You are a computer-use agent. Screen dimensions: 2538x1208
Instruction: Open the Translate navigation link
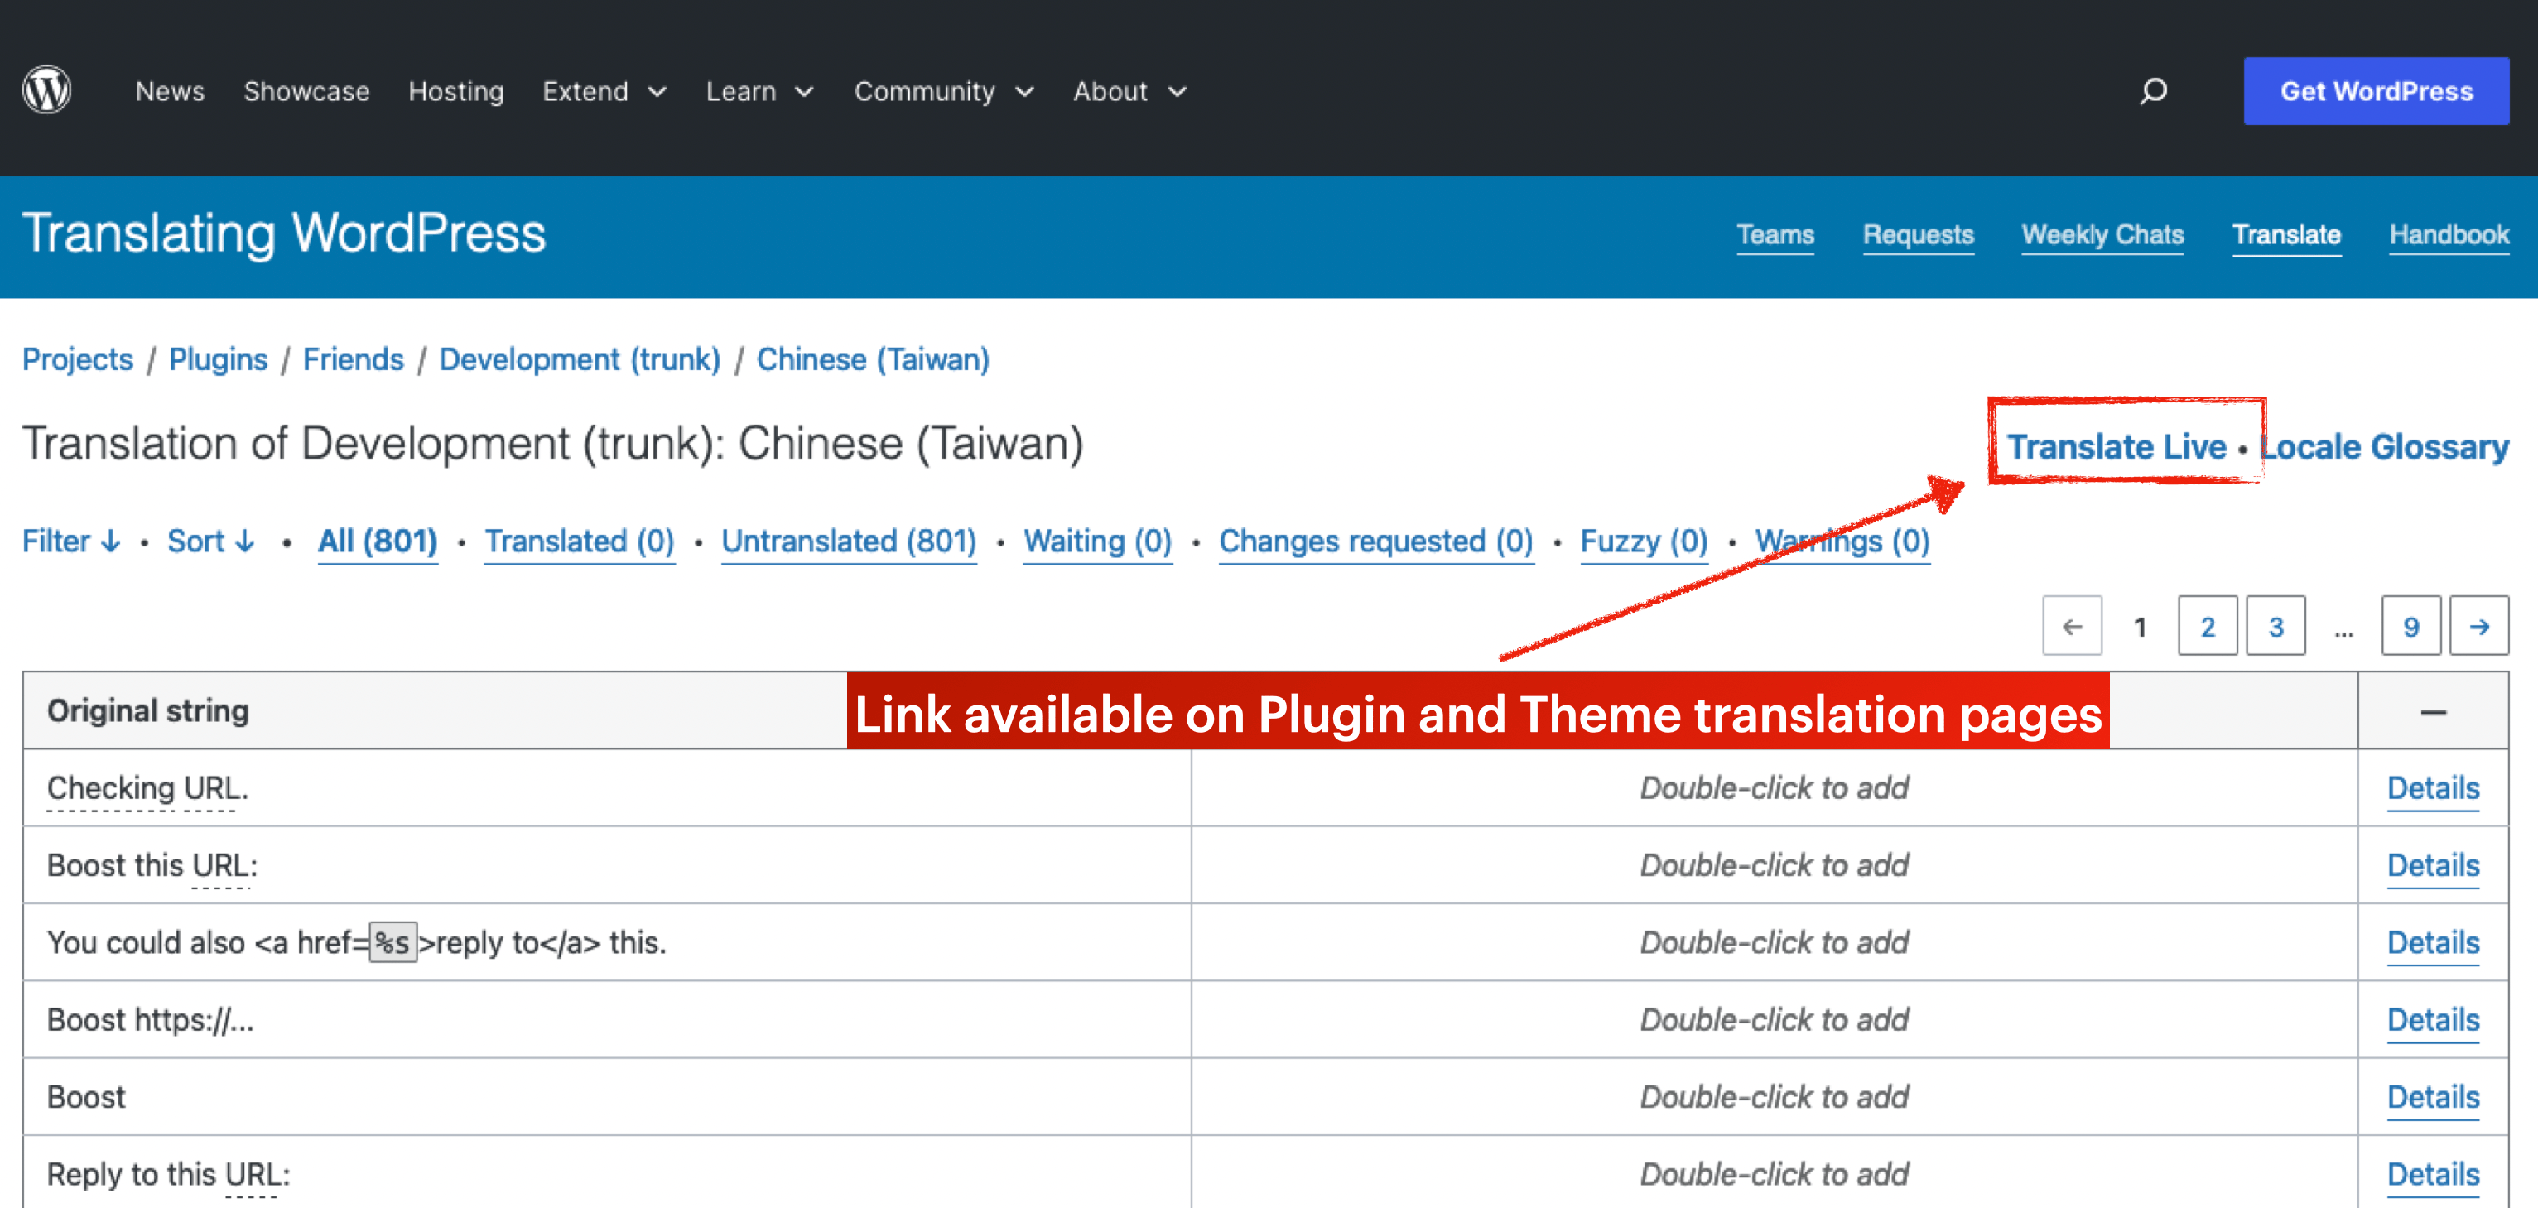[x=2285, y=235]
